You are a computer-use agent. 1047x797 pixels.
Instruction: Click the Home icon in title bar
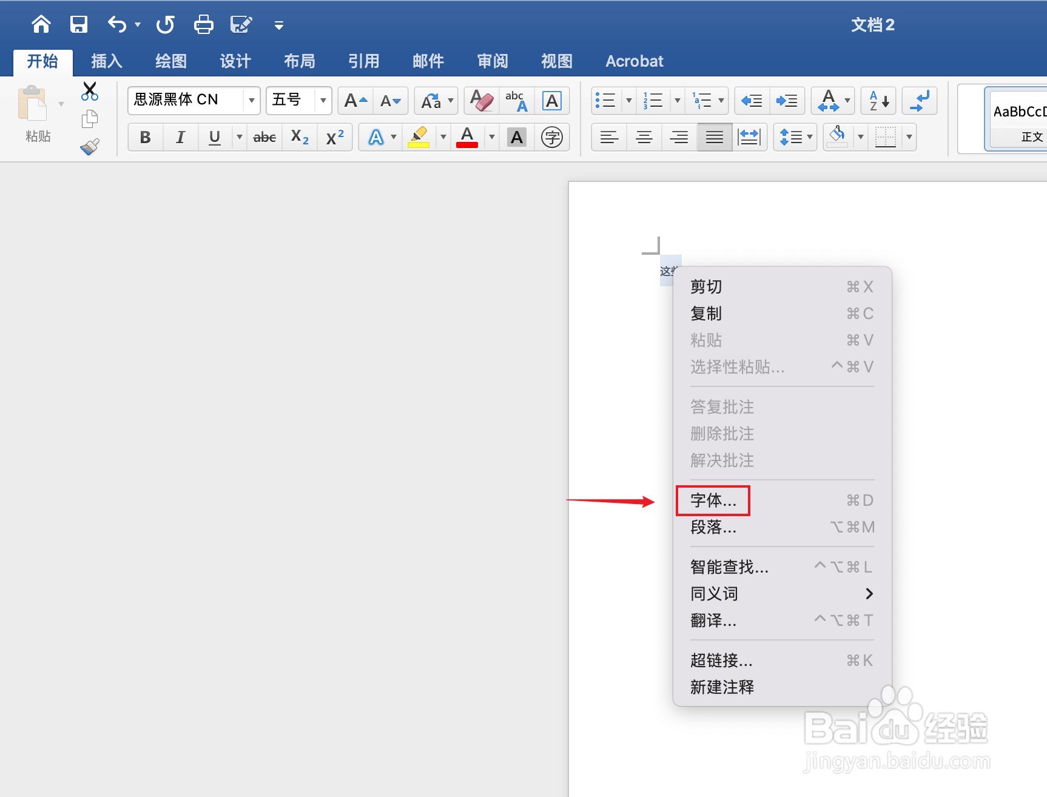tap(41, 24)
